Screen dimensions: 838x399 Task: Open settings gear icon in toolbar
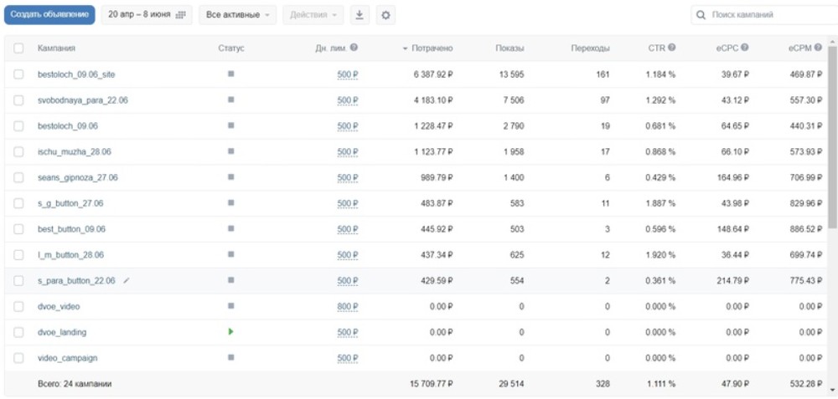(385, 15)
